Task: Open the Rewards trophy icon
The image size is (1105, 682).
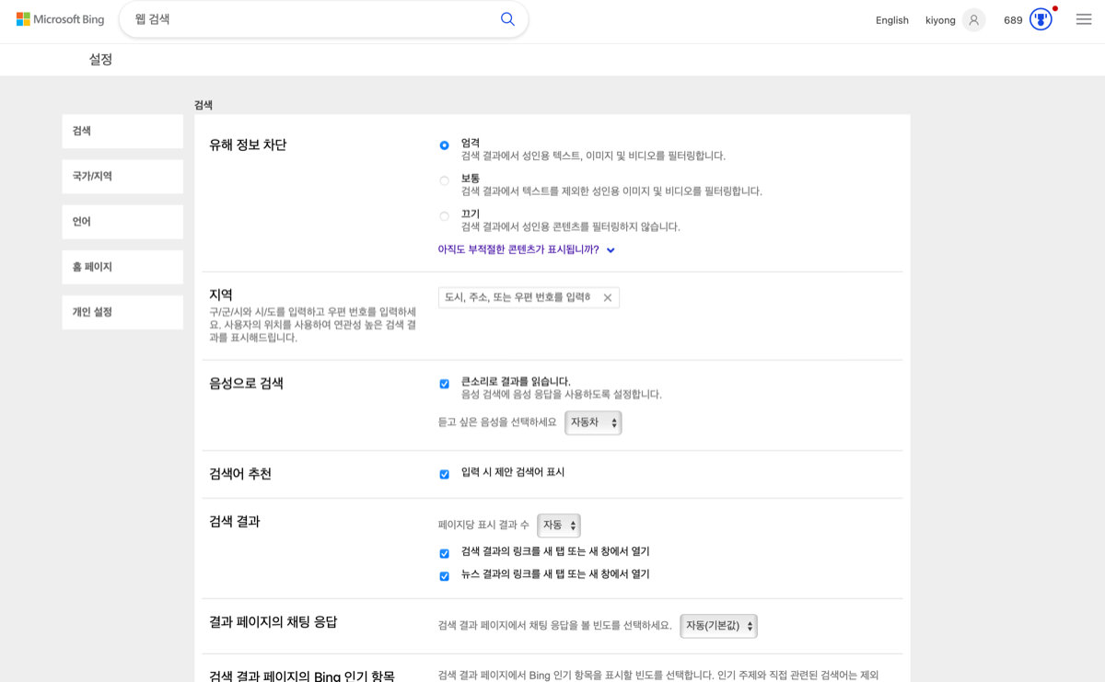Action: 1041,19
